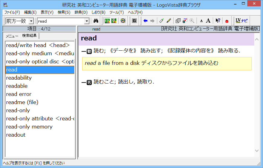
Task: Click the large A font size icon
Action: click(x=208, y=21)
